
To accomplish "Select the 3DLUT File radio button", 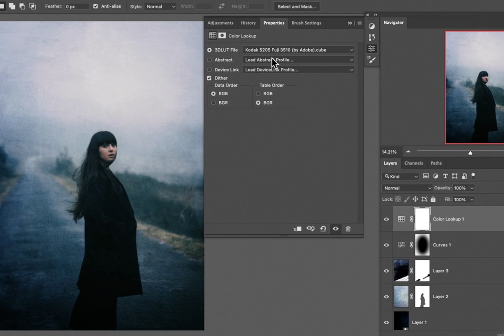I will [210, 50].
